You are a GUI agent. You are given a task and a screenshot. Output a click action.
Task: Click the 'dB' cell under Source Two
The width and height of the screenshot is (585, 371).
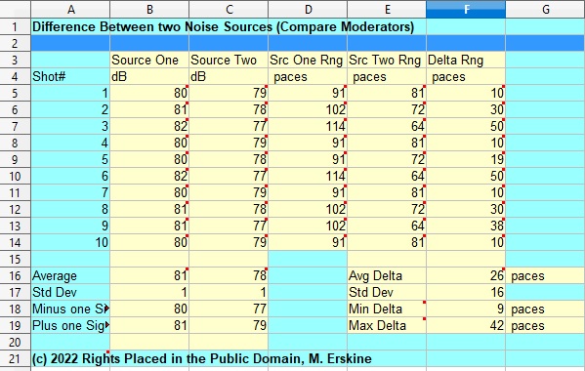(229, 76)
